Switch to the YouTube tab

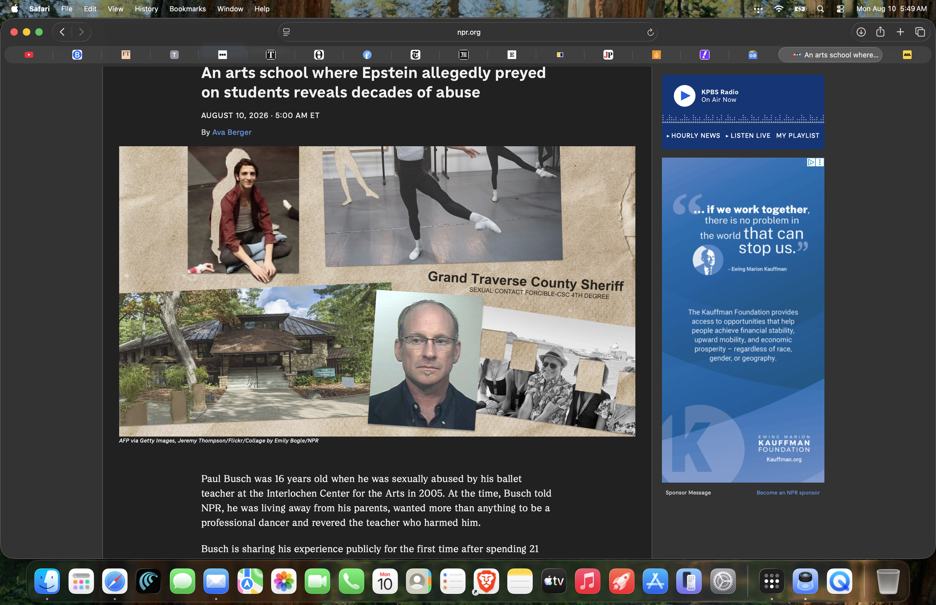29,55
